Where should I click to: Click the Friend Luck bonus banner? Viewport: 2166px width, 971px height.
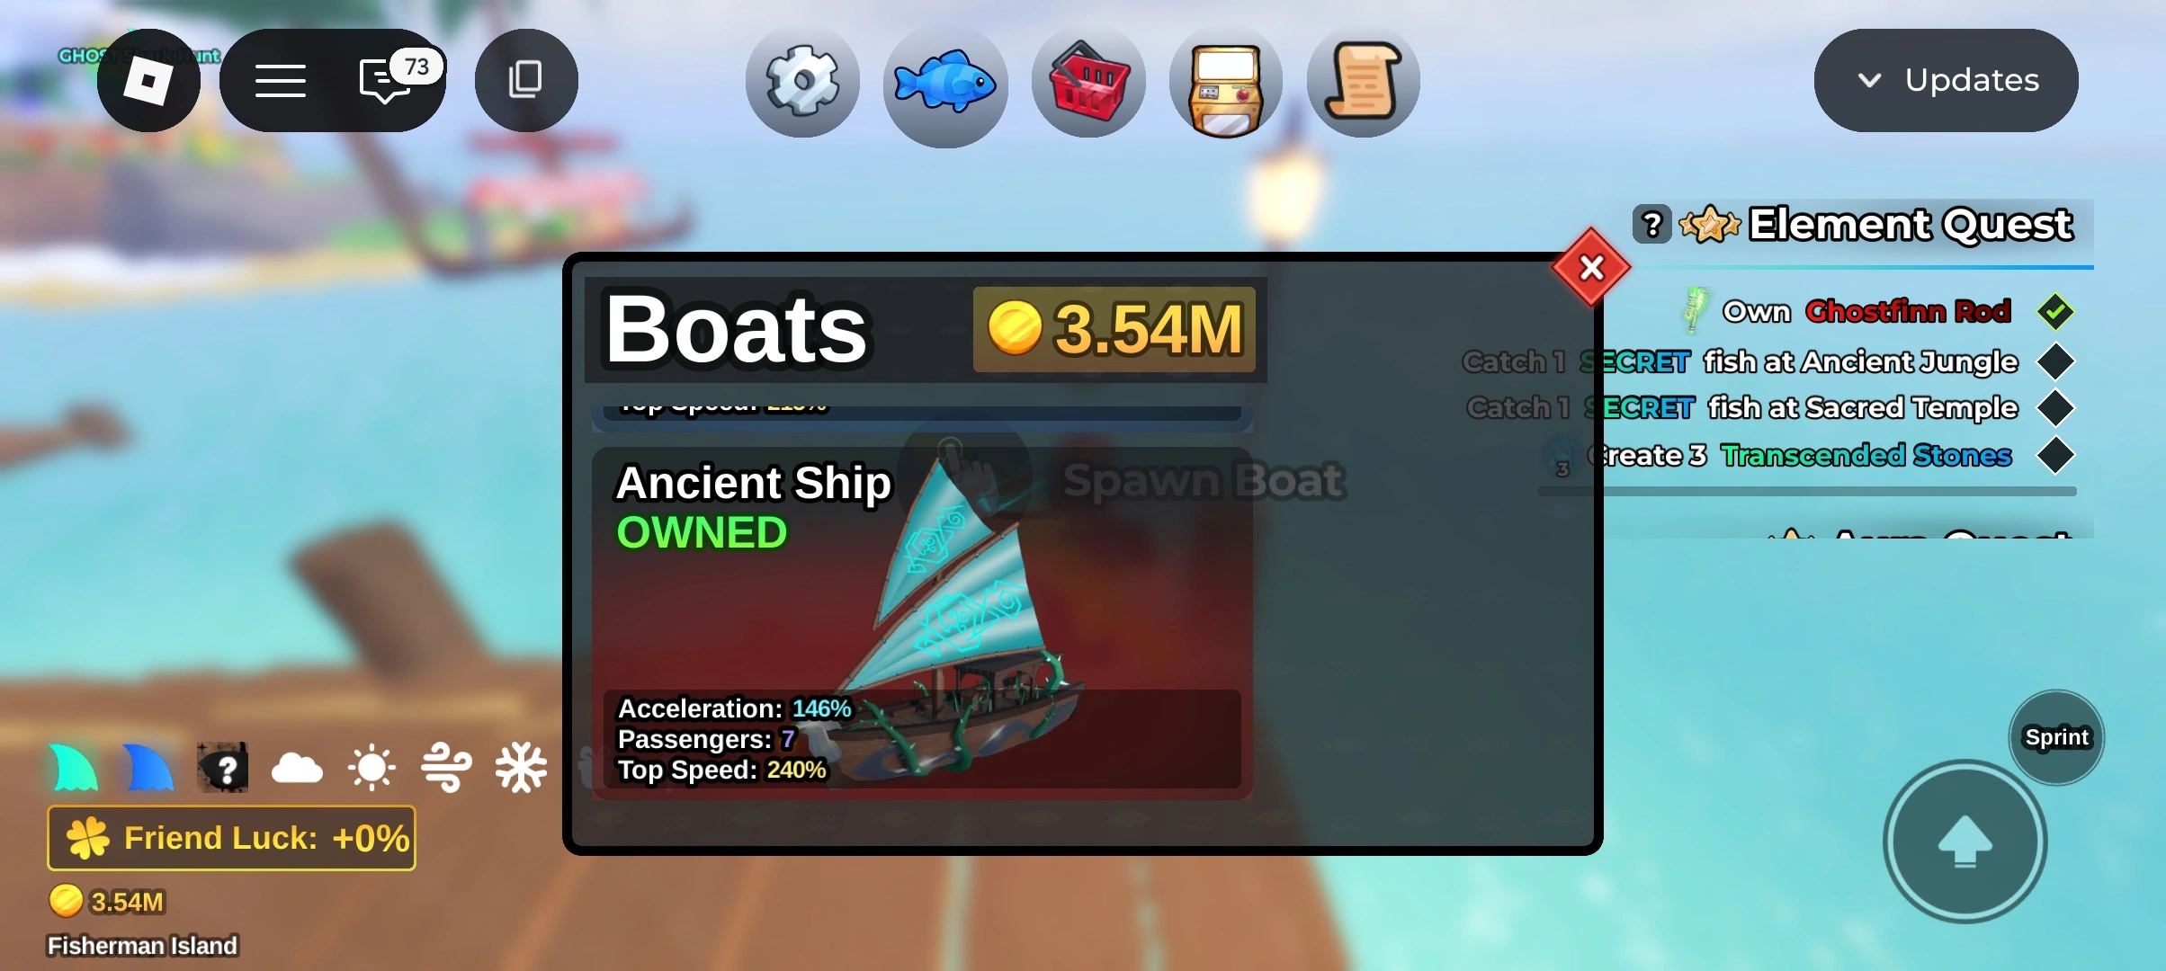click(231, 838)
